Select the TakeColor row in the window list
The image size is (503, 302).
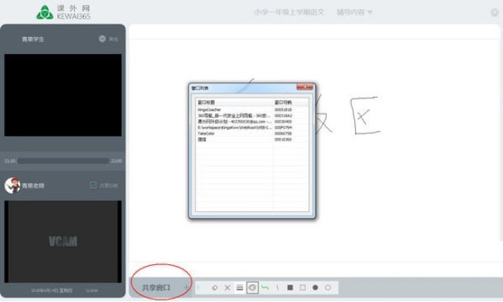[x=252, y=133]
